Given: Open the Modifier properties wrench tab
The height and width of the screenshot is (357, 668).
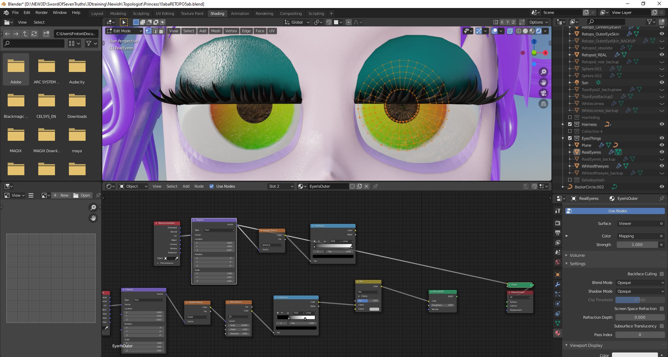Looking at the screenshot, I should tap(558, 284).
